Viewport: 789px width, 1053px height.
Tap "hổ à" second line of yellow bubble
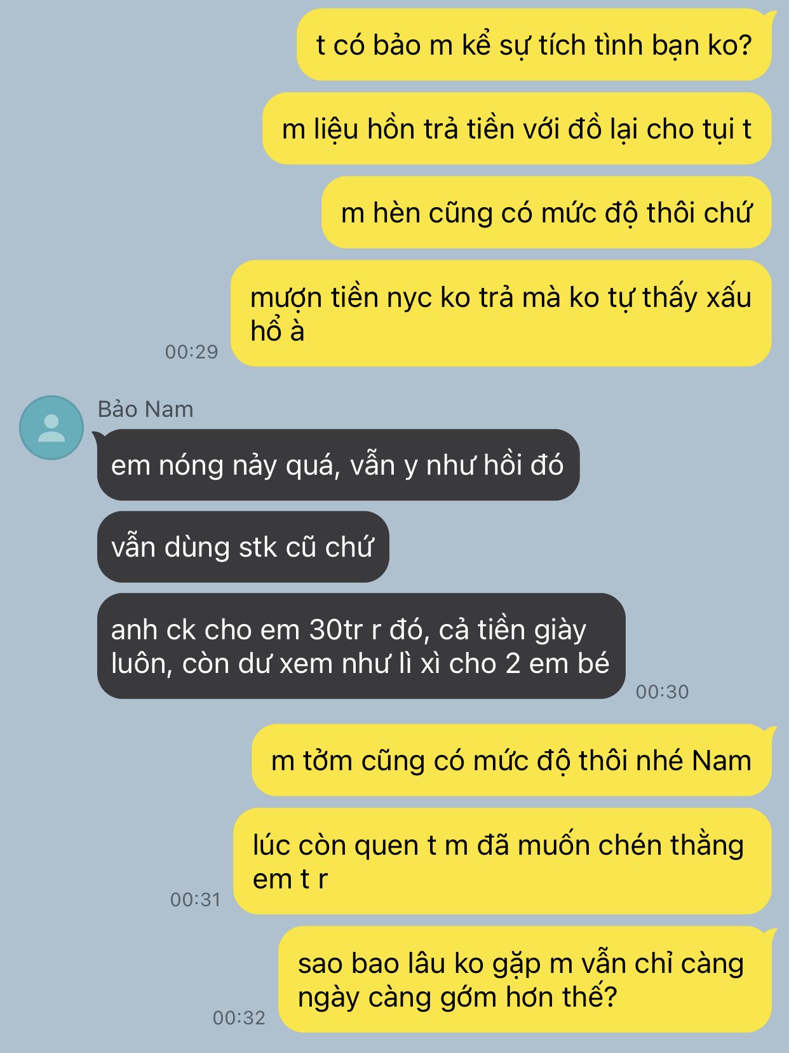coord(278,331)
